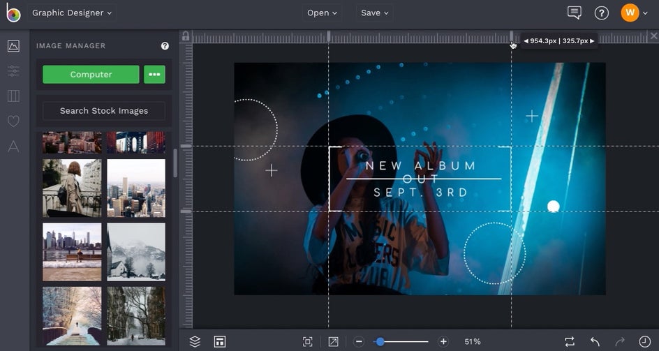The width and height of the screenshot is (659, 351).
Task: Upload image from Computer button
Action: point(91,75)
